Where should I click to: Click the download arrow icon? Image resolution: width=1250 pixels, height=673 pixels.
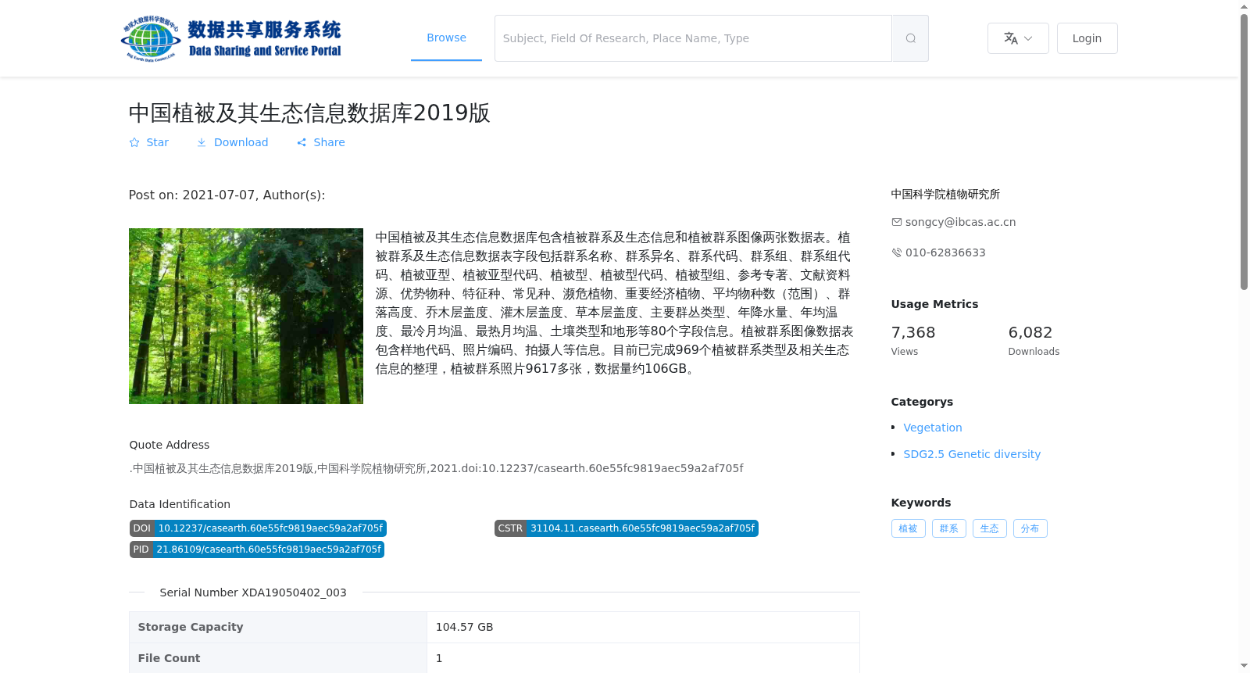(x=202, y=142)
